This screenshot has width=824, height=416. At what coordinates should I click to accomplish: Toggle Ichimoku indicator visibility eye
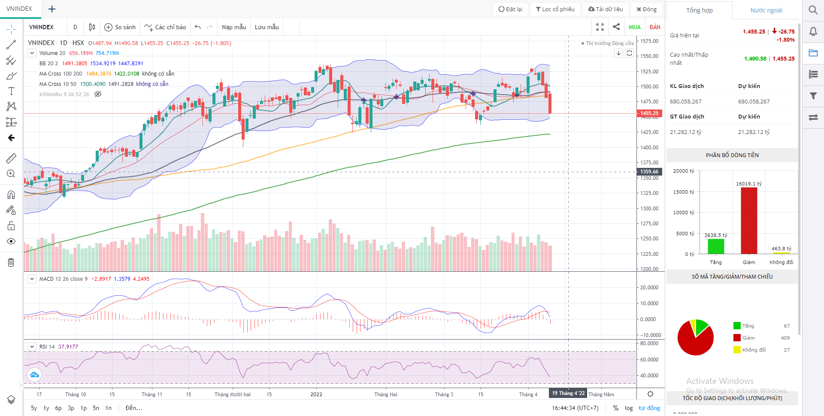tap(98, 94)
